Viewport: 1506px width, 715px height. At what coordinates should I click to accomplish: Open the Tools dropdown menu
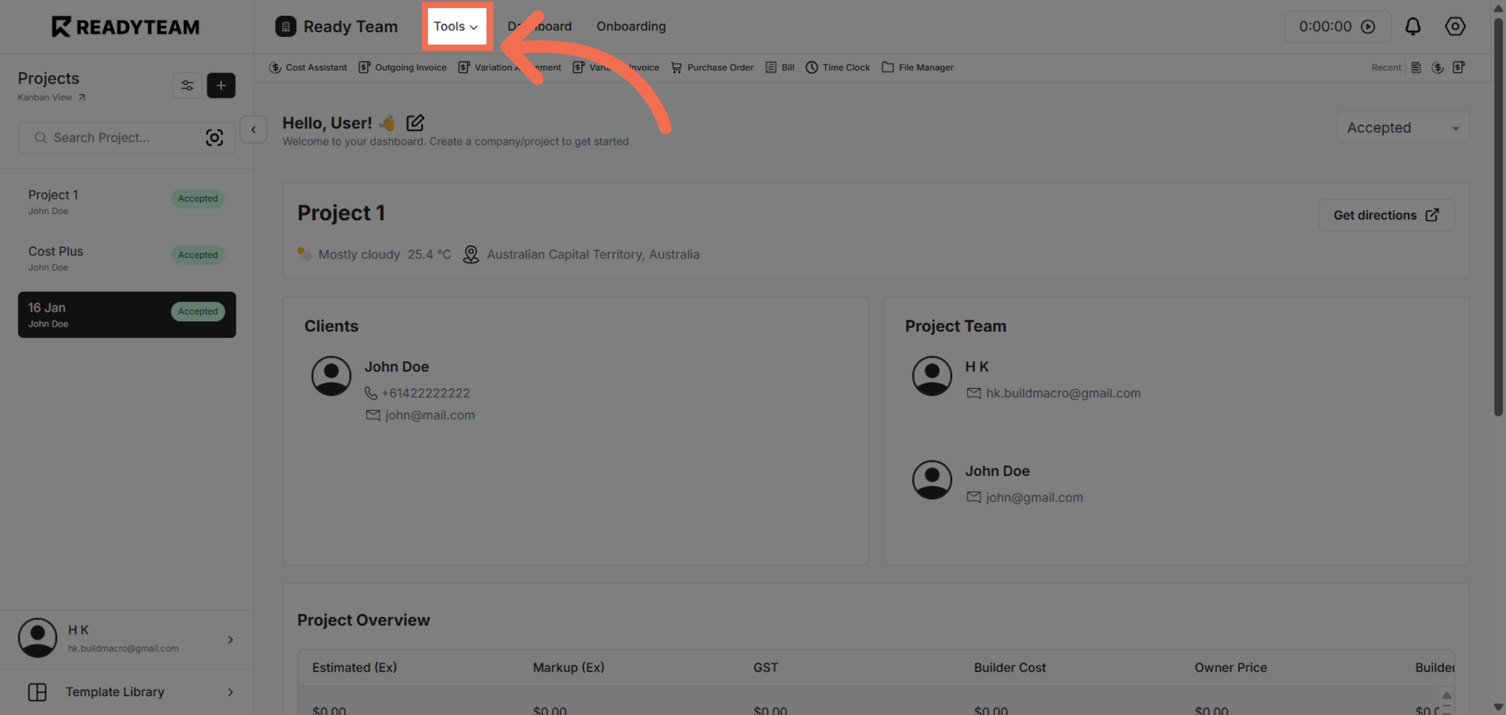[x=457, y=26]
